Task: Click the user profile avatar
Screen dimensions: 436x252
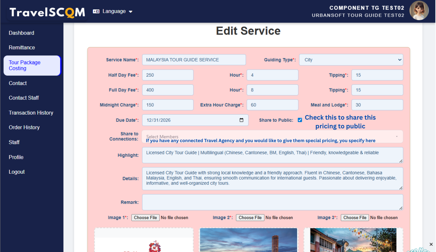Action: [x=419, y=11]
